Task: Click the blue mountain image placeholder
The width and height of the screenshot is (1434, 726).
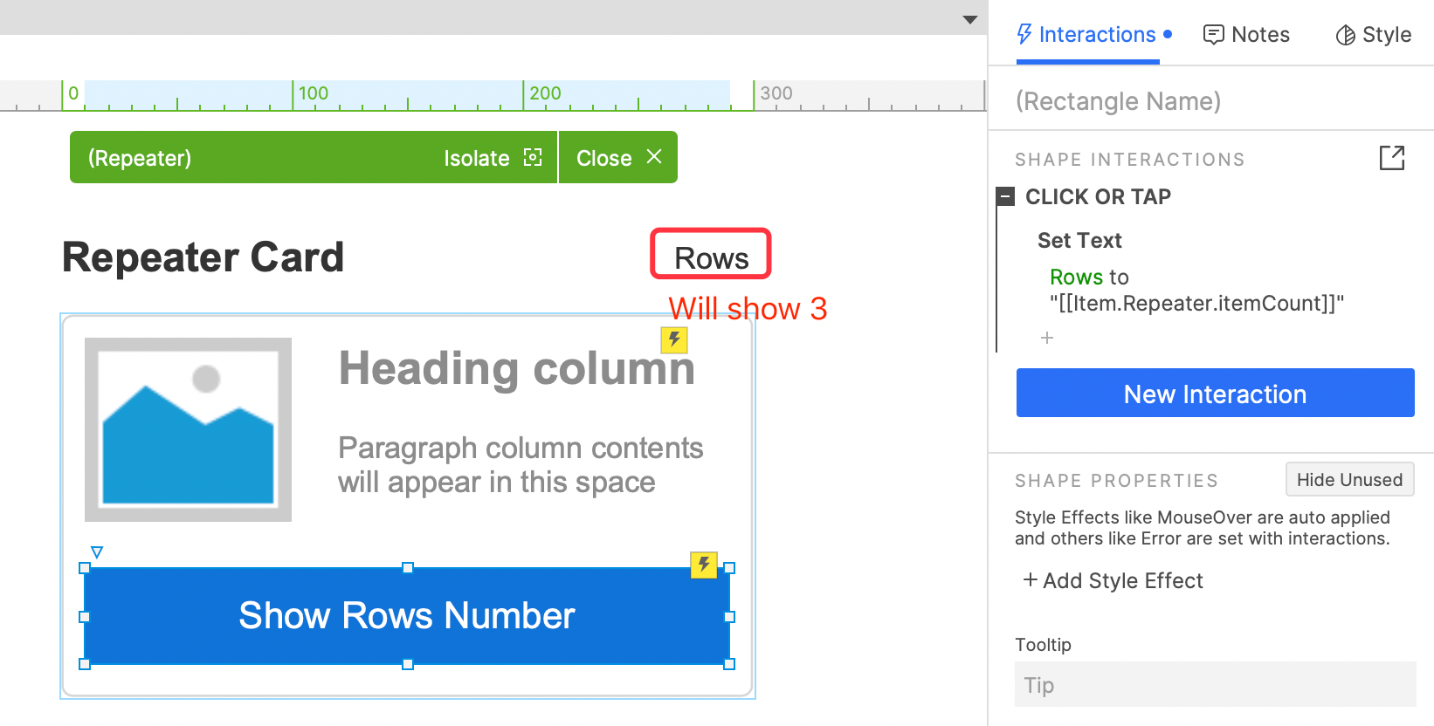Action: coord(188,429)
